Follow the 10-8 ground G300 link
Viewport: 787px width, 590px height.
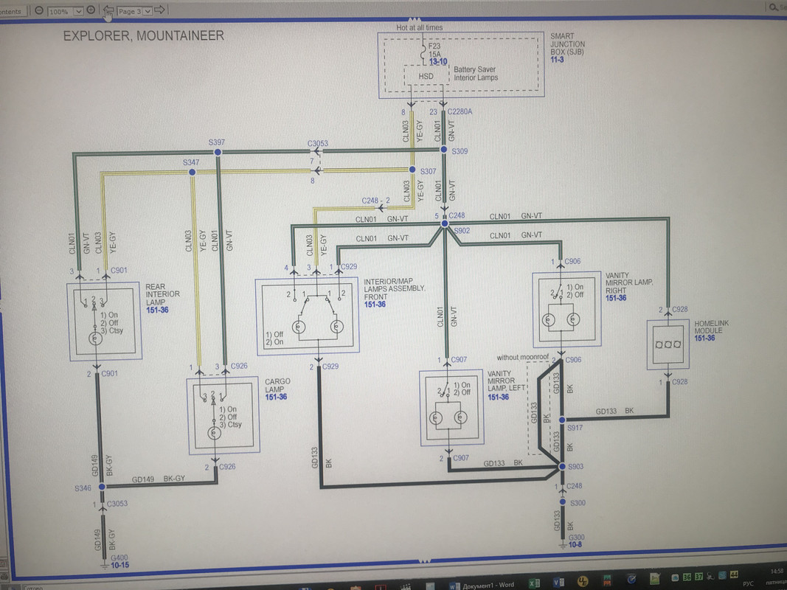coord(575,544)
